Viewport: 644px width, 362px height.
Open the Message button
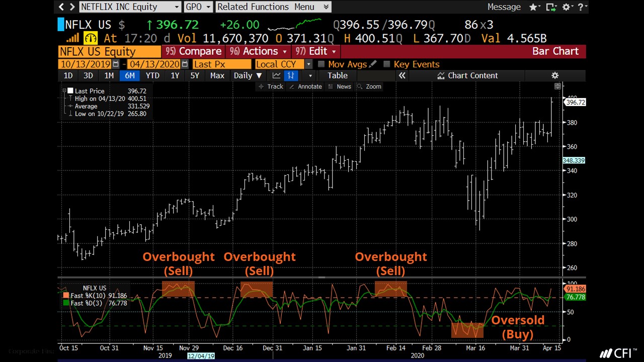coord(504,7)
